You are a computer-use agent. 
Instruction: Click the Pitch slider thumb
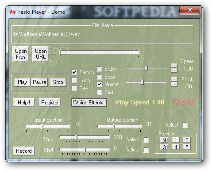[76, 138]
